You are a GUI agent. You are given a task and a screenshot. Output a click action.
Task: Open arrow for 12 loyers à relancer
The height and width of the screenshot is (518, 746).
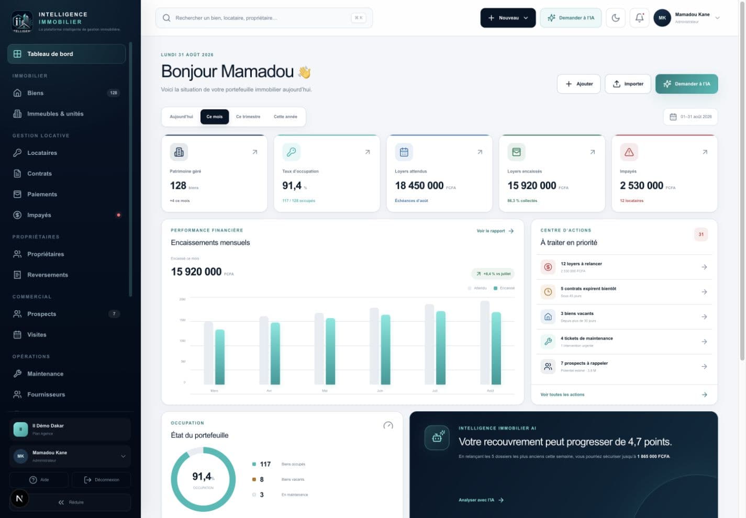tap(704, 267)
